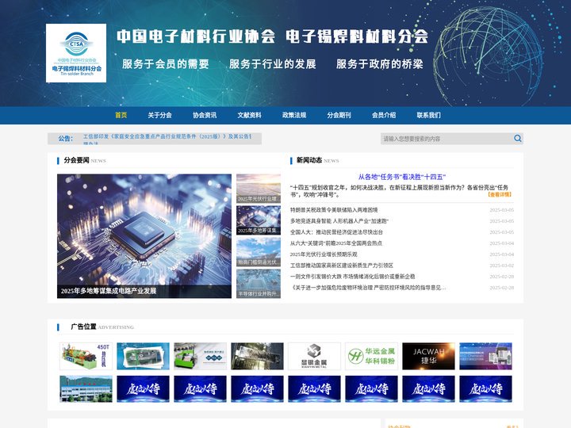
Task: Open news 2025年光伏行业增长预期乐观
Action: coord(324,254)
